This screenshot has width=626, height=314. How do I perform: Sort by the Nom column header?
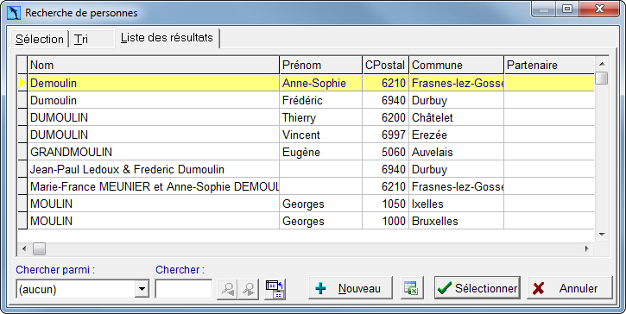(154, 65)
